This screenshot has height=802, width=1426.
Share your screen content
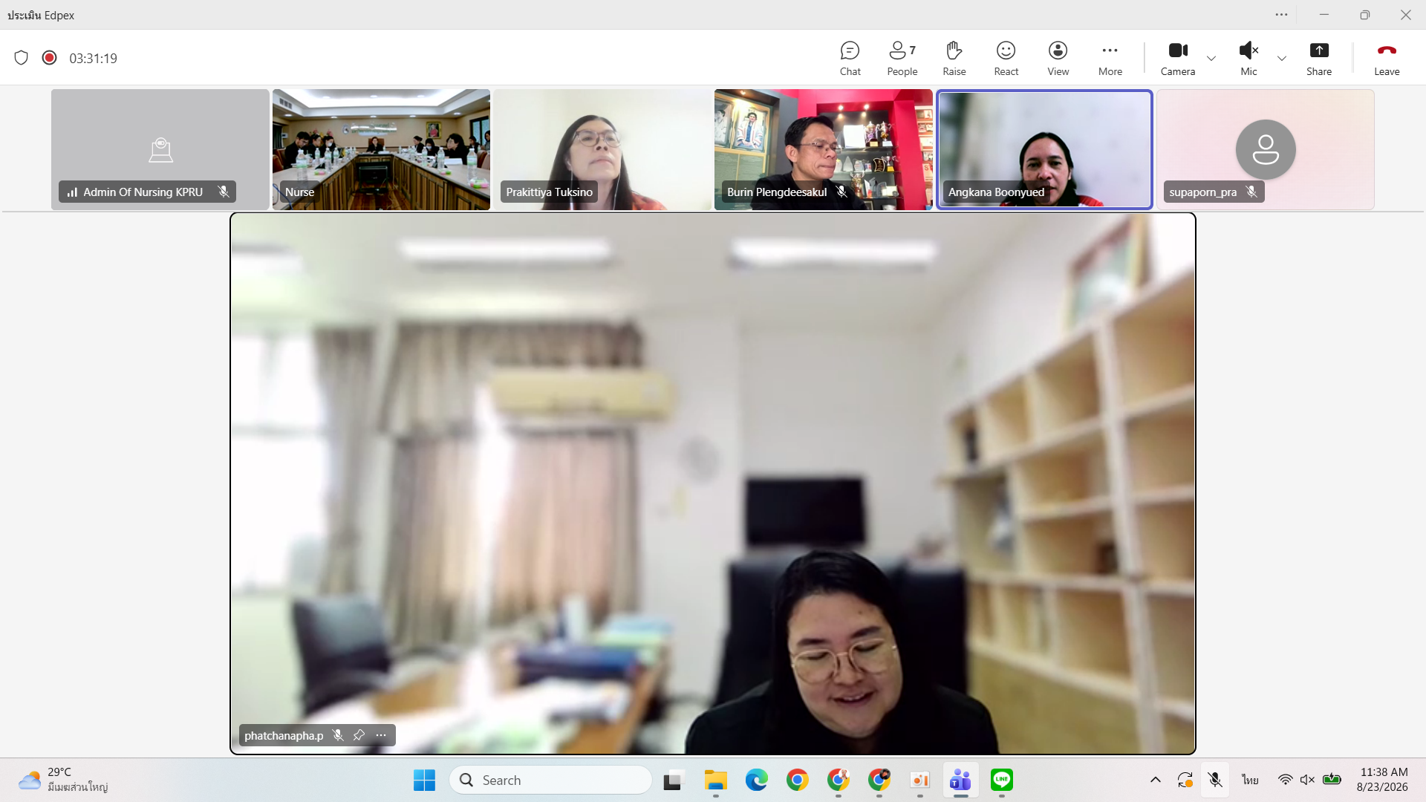1318,58
